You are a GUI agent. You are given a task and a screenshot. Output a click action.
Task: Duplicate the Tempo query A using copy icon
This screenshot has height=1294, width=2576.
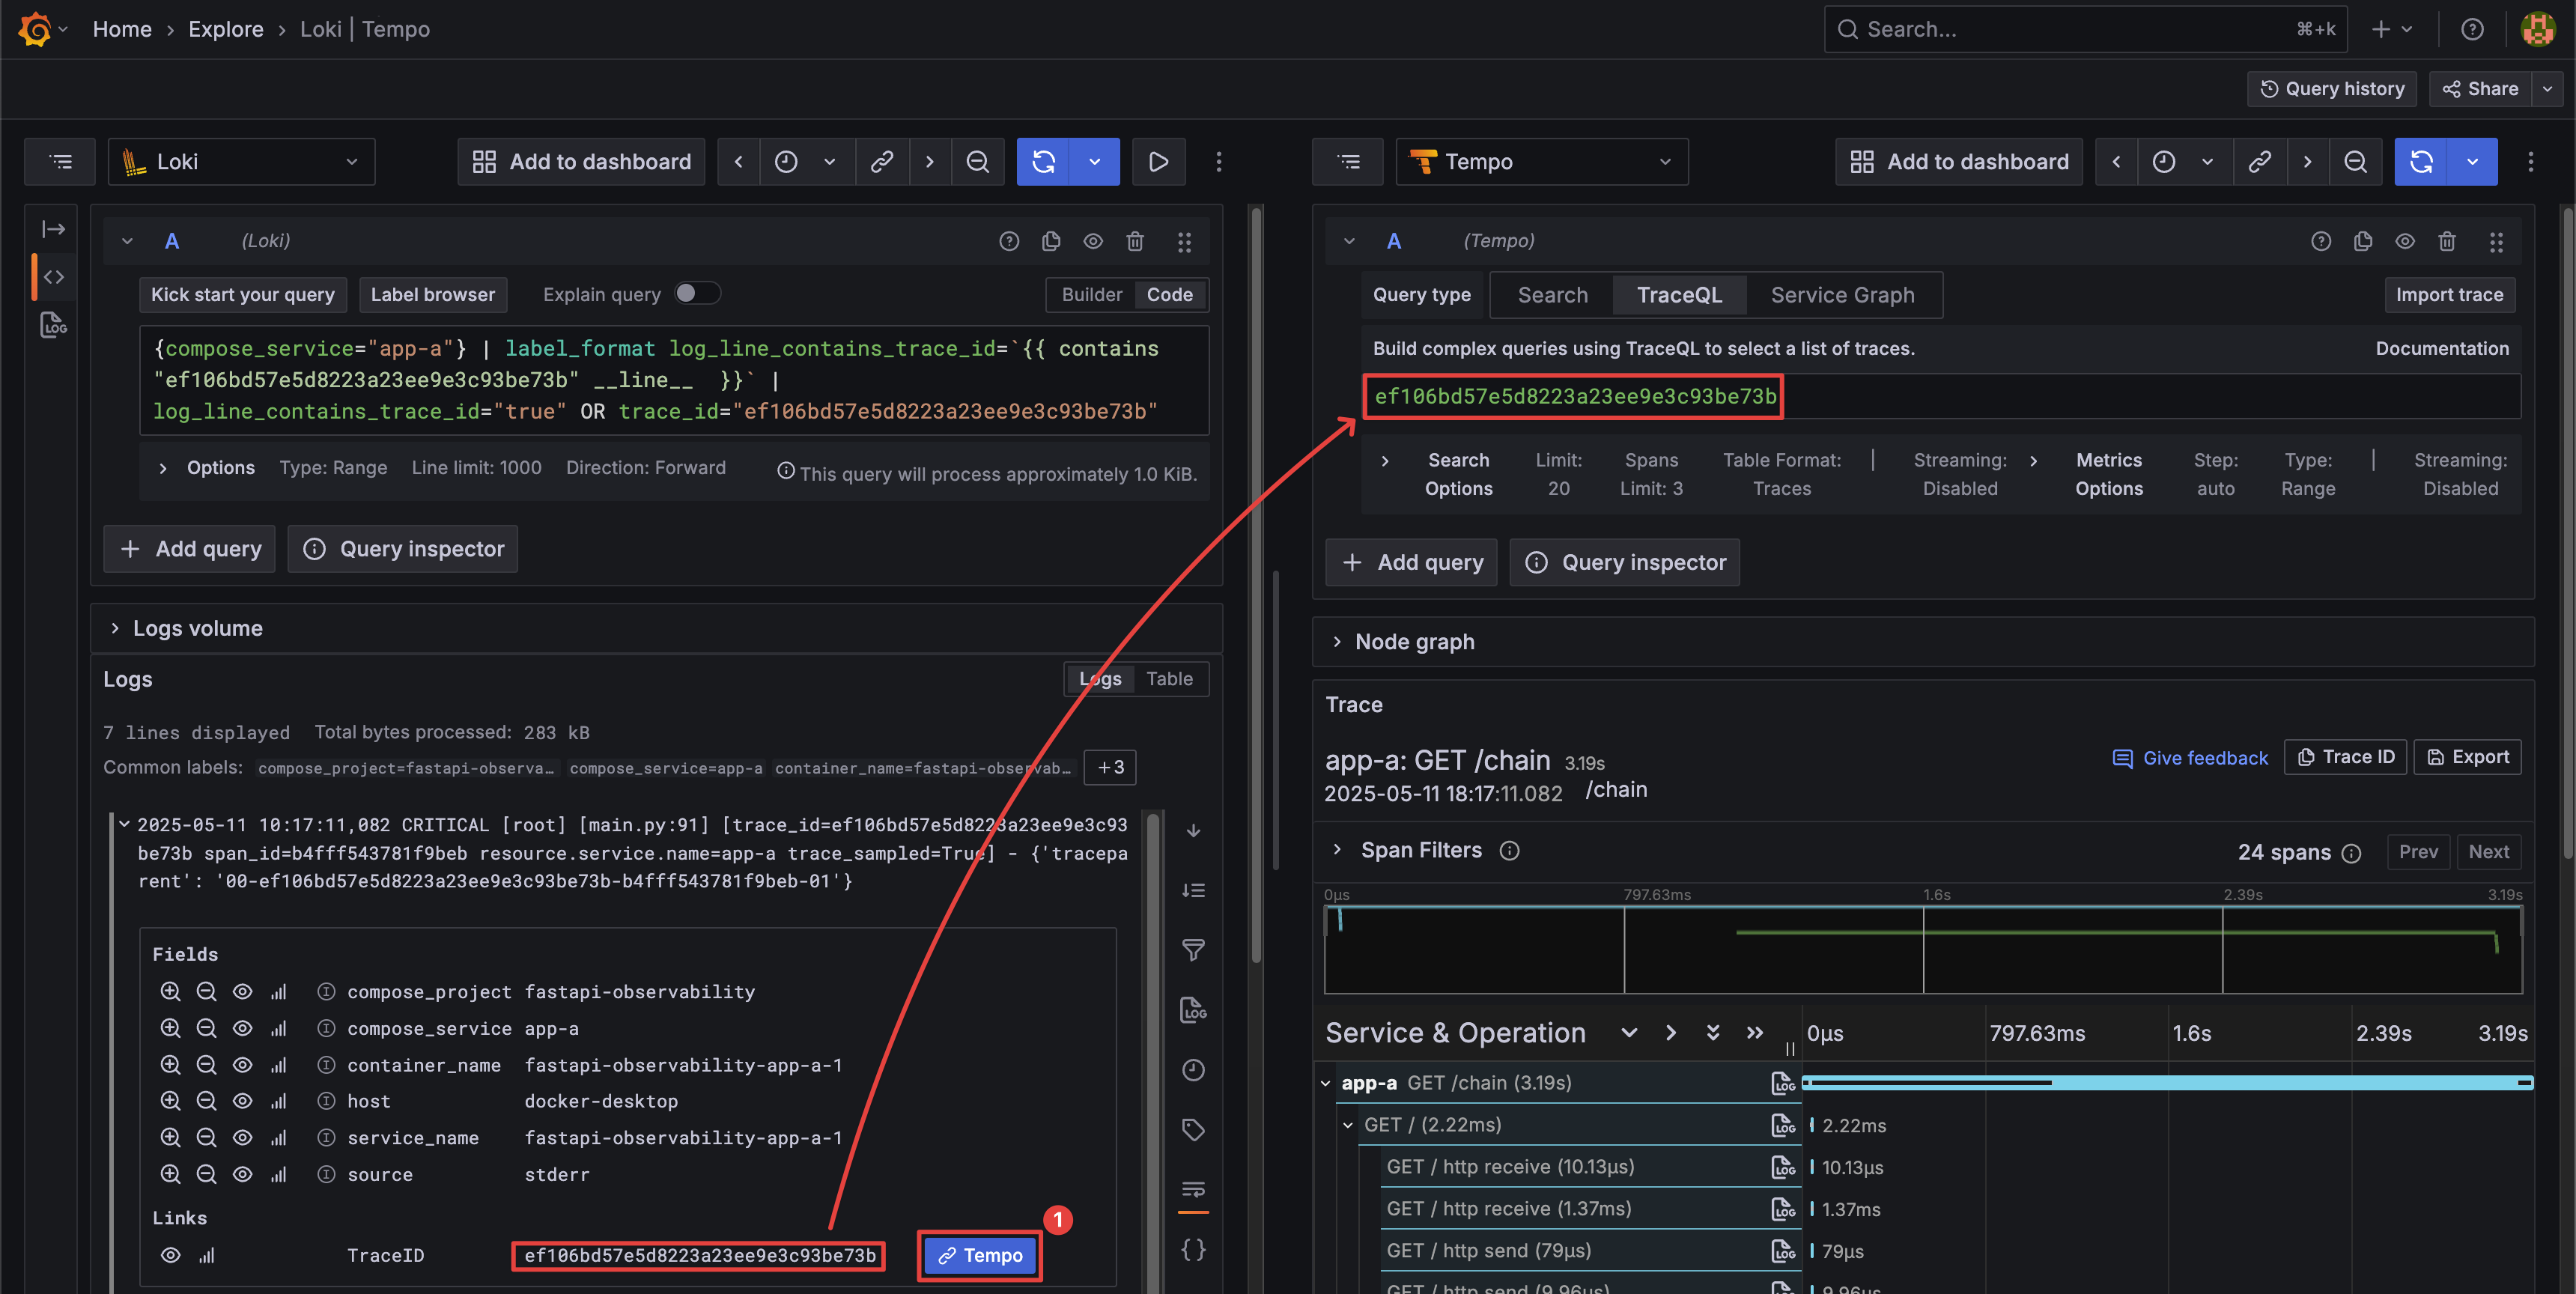pyautogui.click(x=2363, y=241)
